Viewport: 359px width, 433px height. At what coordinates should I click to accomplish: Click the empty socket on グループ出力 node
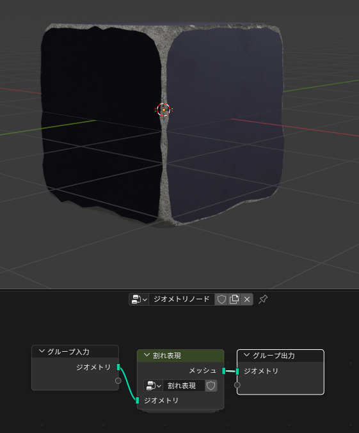coord(237,385)
